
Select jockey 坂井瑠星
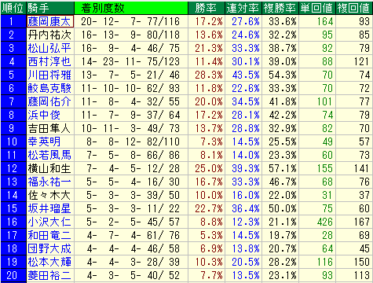pos(49,208)
